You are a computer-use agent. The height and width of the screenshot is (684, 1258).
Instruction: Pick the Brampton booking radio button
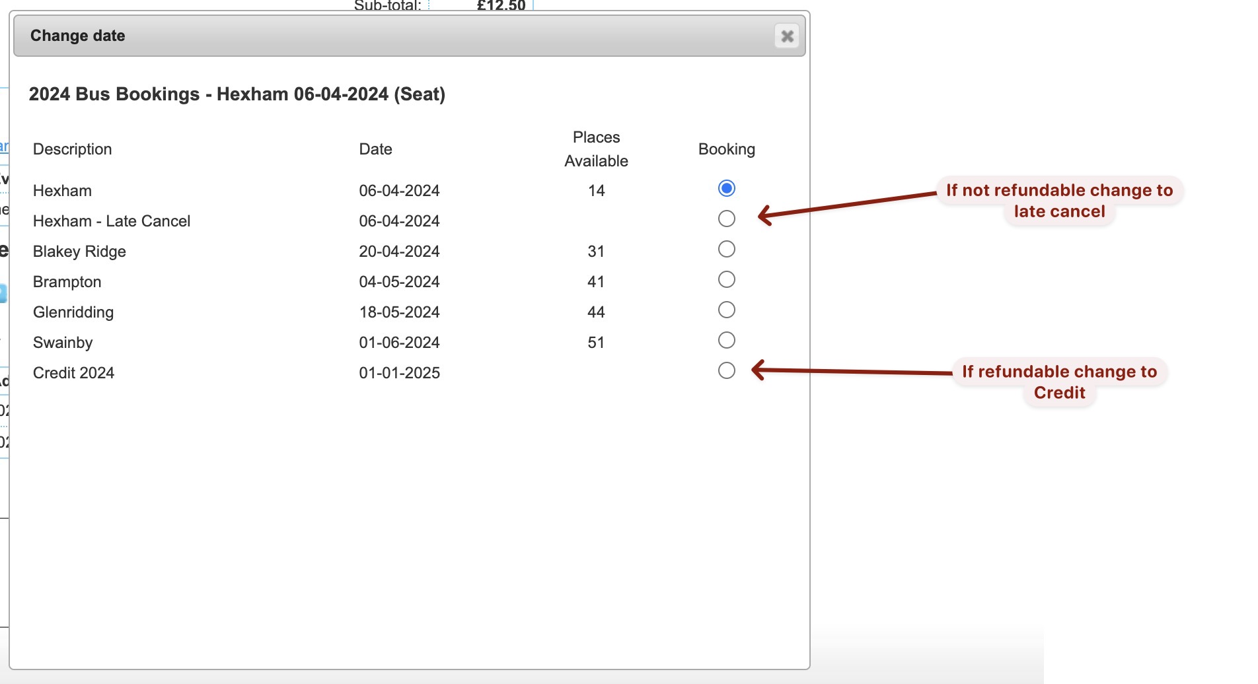tap(726, 279)
